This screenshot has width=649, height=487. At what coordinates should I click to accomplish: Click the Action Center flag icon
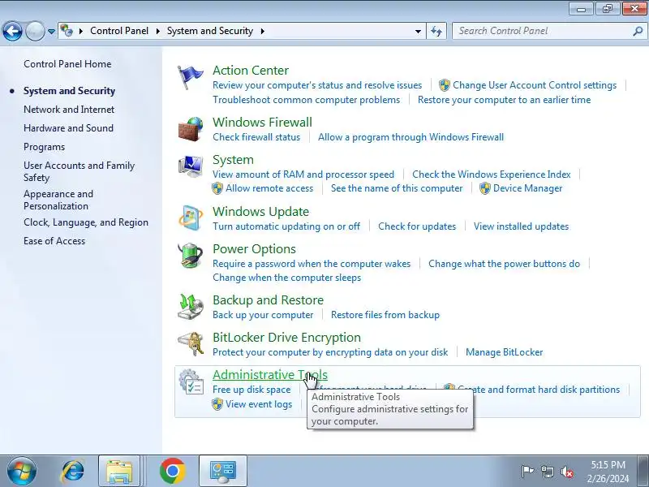pos(190,77)
